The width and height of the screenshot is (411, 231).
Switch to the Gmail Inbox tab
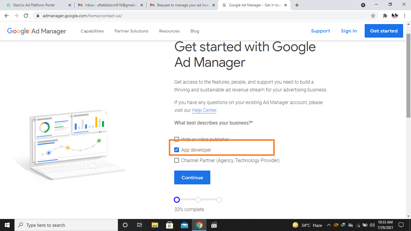(108, 5)
